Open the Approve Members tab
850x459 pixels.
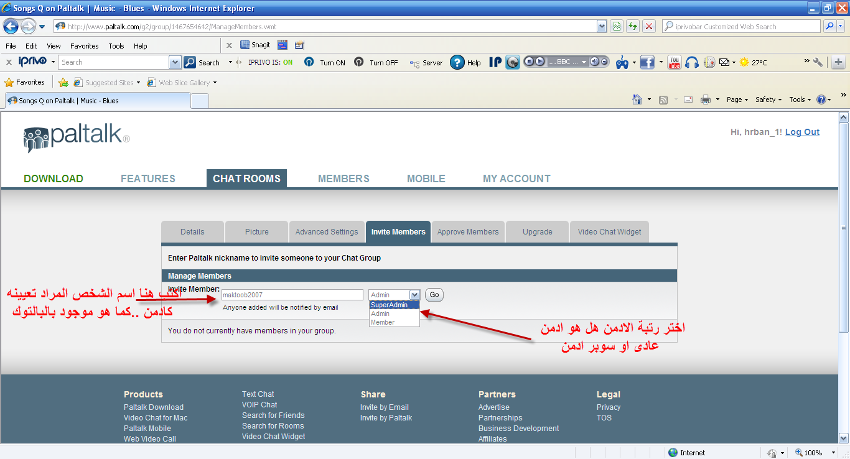[468, 231]
